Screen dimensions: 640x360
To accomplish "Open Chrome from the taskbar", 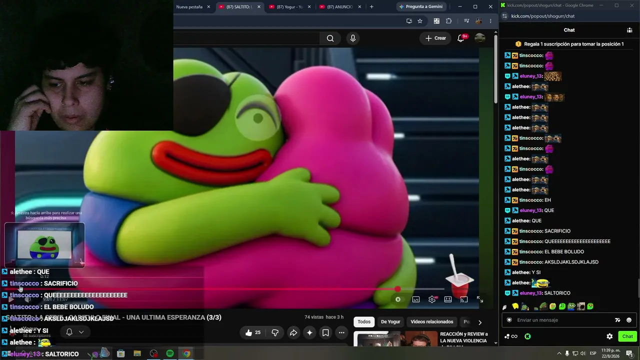I will click(186, 353).
